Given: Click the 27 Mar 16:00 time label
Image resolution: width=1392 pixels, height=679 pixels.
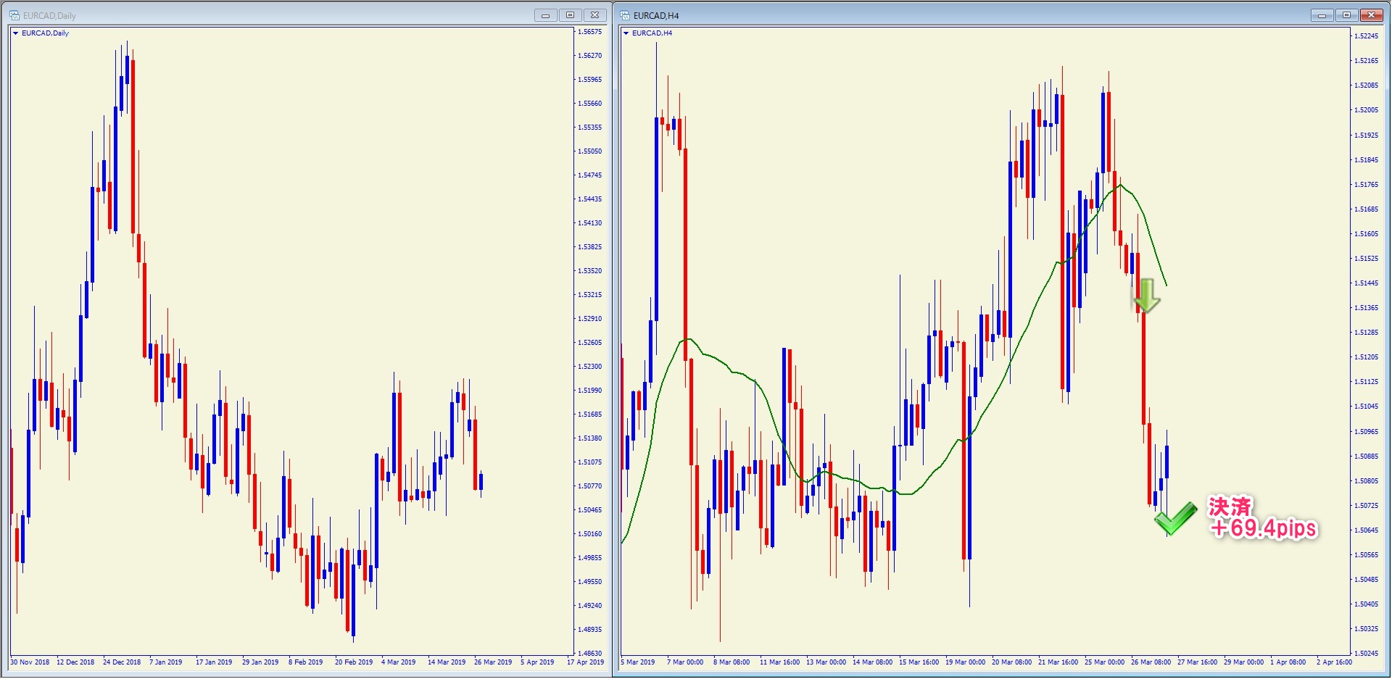Looking at the screenshot, I should [1197, 662].
